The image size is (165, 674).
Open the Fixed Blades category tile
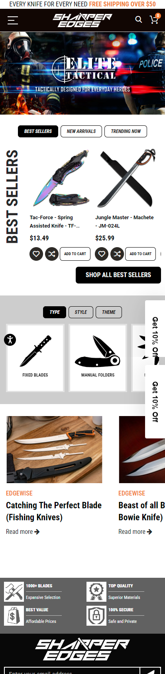click(35, 357)
